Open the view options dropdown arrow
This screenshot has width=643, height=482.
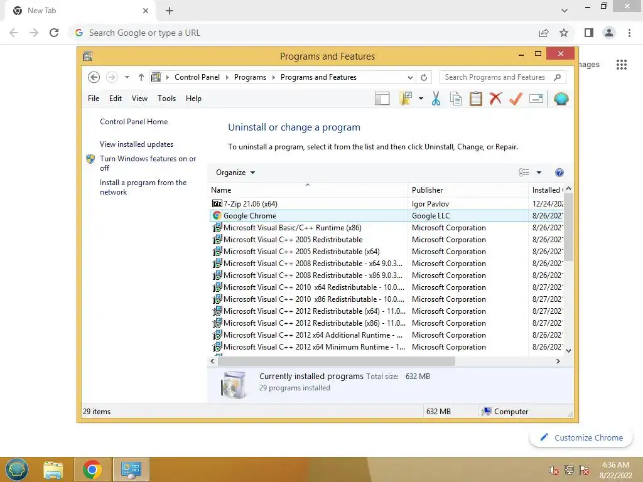[539, 173]
